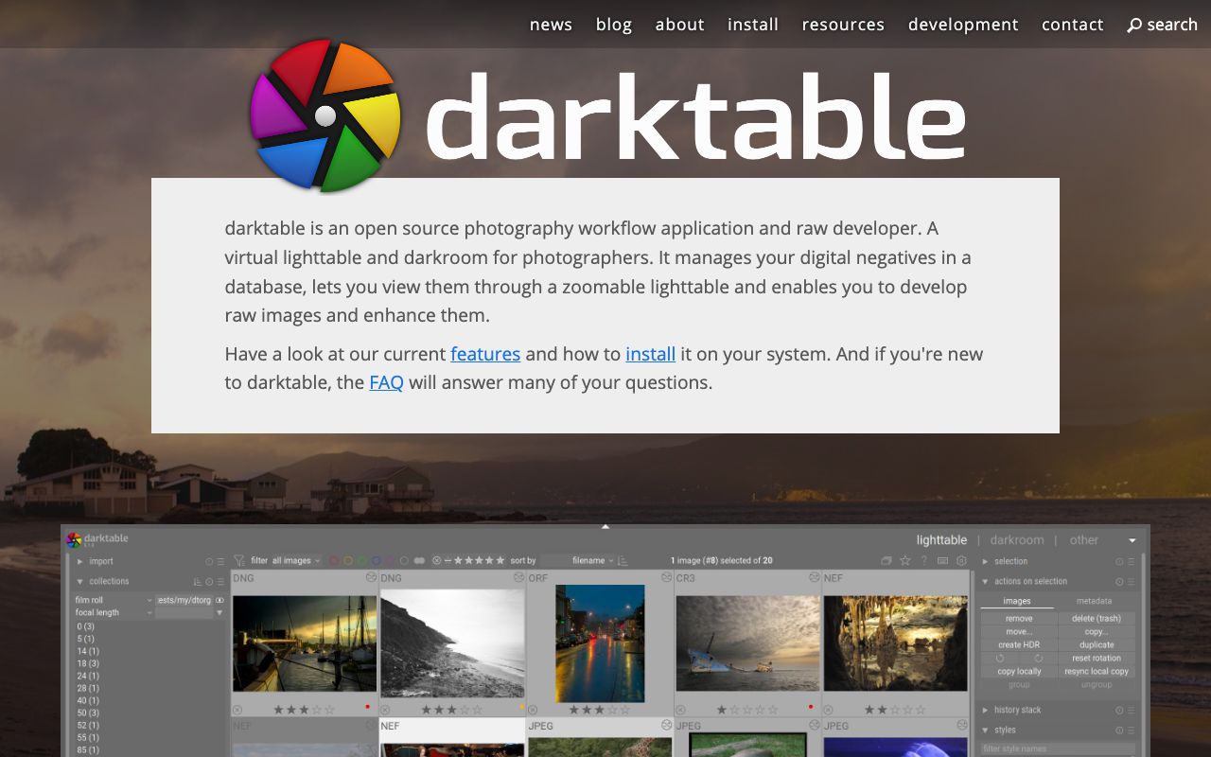Reset the collections module with its reset icon

click(x=209, y=582)
